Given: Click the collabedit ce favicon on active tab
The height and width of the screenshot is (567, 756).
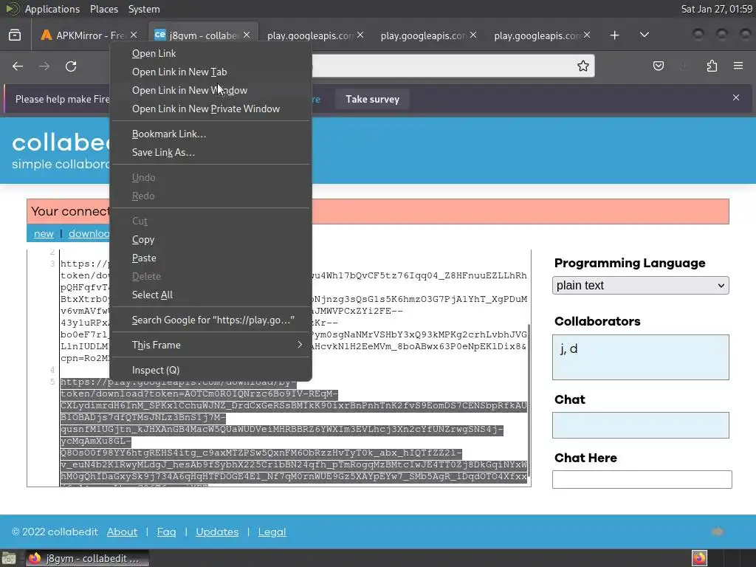Looking at the screenshot, I should tap(159, 35).
